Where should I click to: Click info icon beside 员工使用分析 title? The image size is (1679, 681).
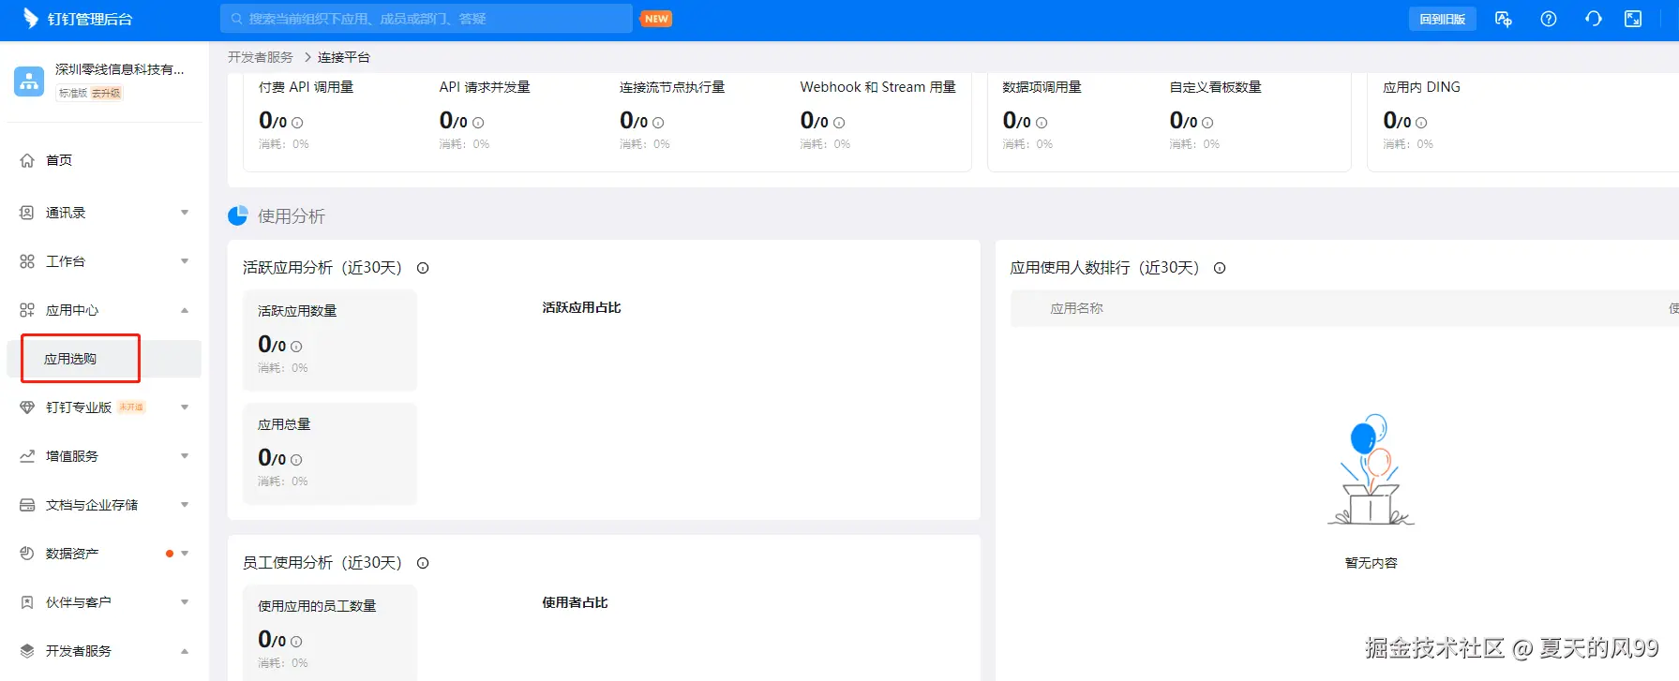point(423,563)
